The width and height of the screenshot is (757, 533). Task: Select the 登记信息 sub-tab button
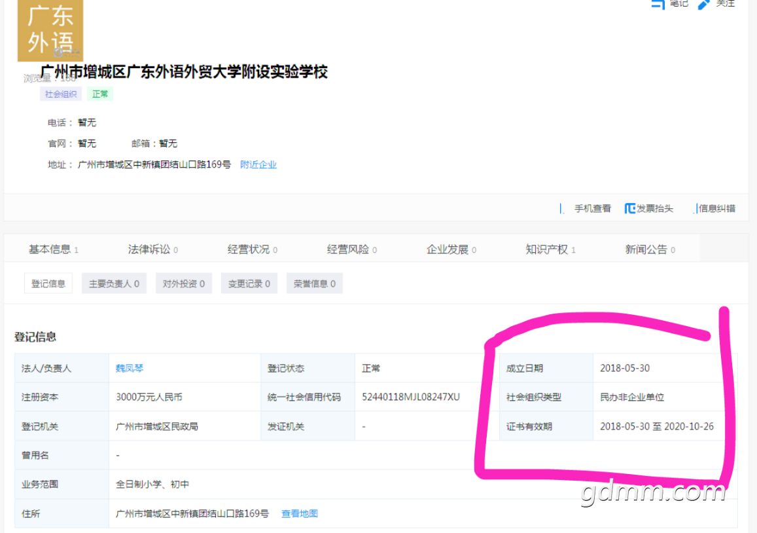click(48, 283)
